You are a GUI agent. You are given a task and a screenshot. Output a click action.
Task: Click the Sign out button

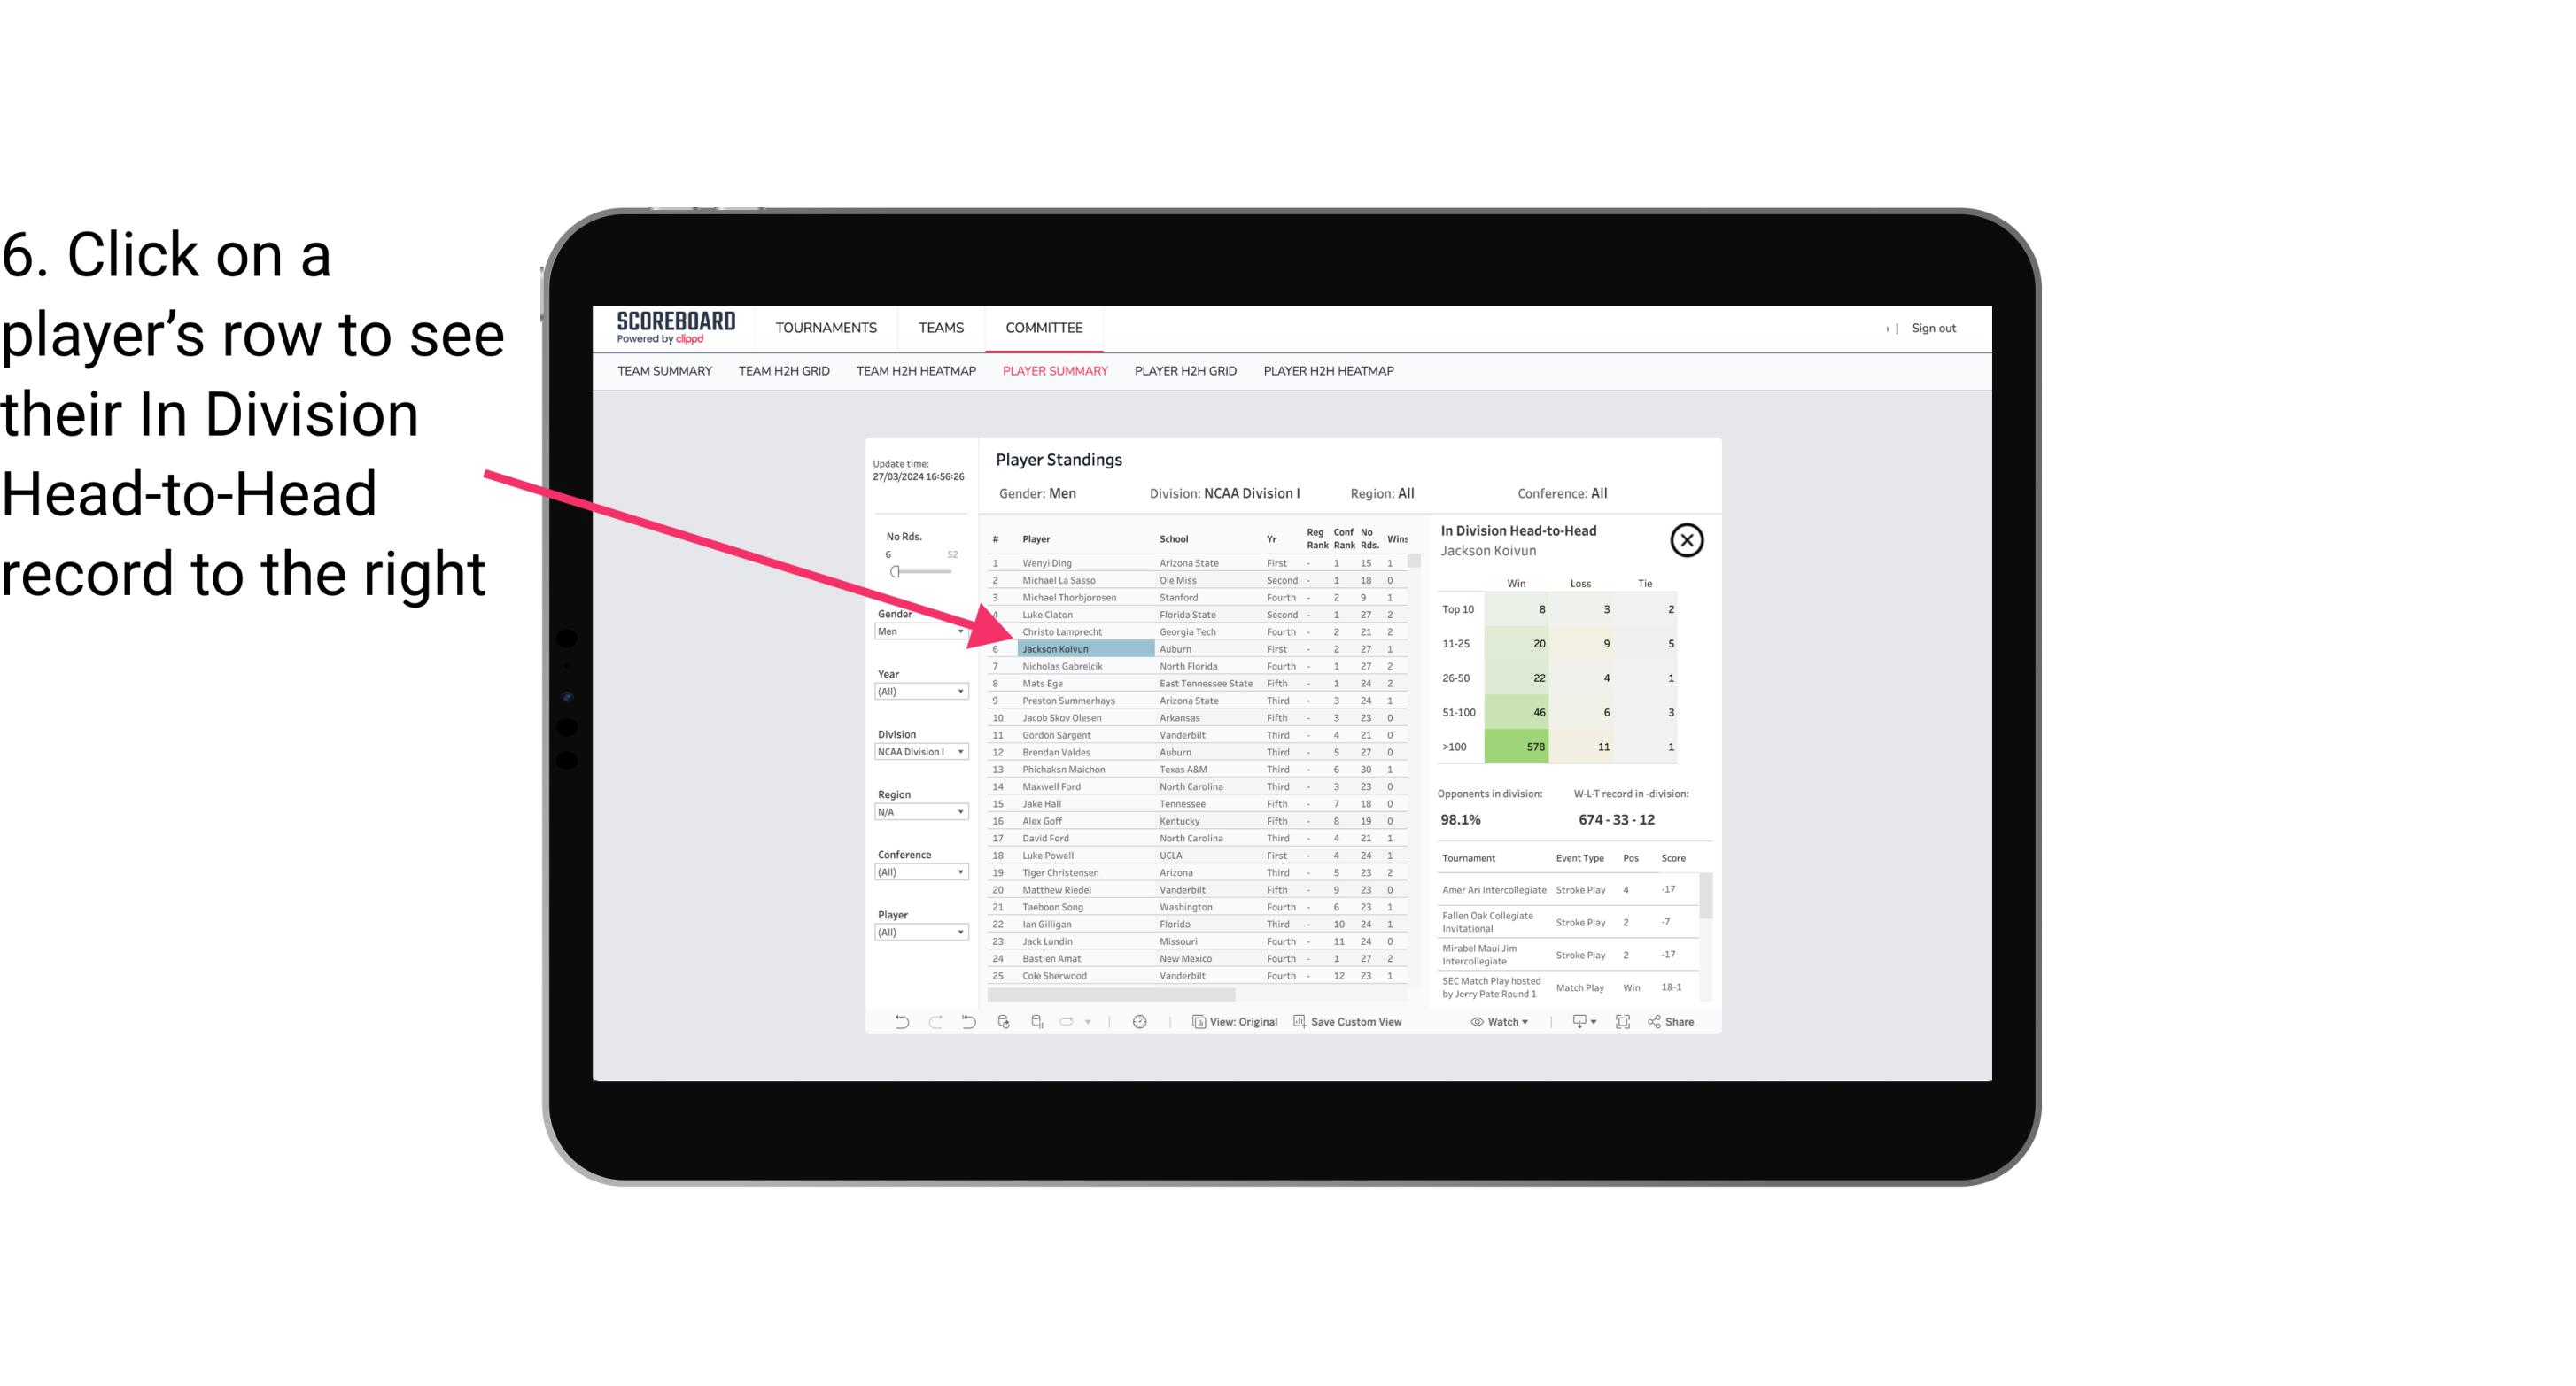pyautogui.click(x=1931, y=328)
